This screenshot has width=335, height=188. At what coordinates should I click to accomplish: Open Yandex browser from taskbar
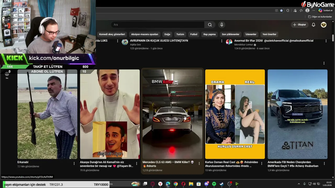(x=160, y=184)
